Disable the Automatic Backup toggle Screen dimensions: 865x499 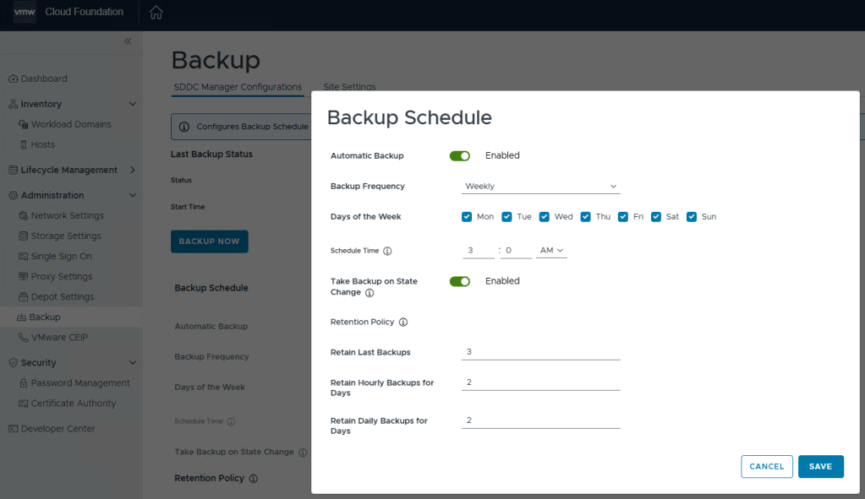(459, 156)
